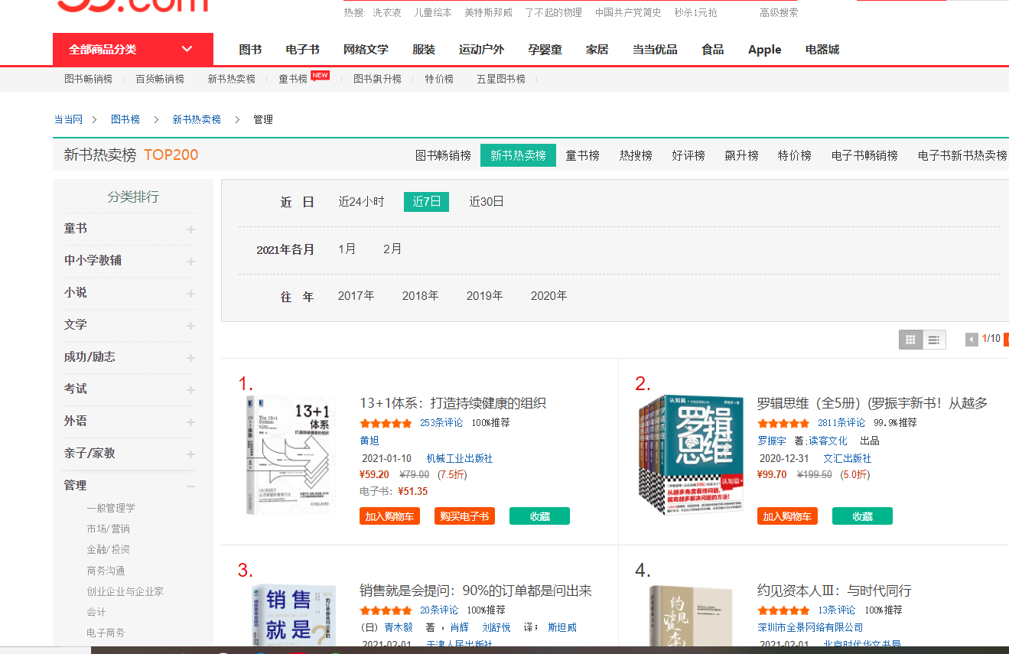This screenshot has width=1009, height=654.
Task: Select 飙升榜 ranking tab
Action: point(741,155)
